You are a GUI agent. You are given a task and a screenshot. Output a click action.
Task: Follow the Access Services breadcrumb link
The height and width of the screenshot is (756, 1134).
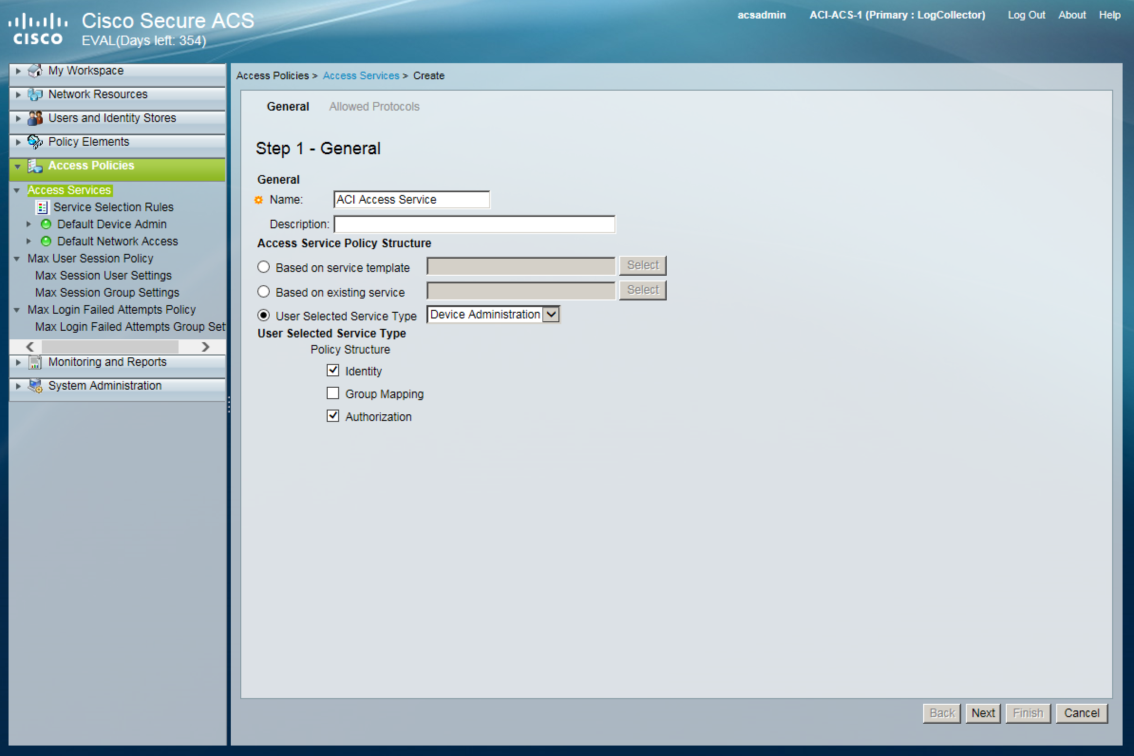point(361,76)
